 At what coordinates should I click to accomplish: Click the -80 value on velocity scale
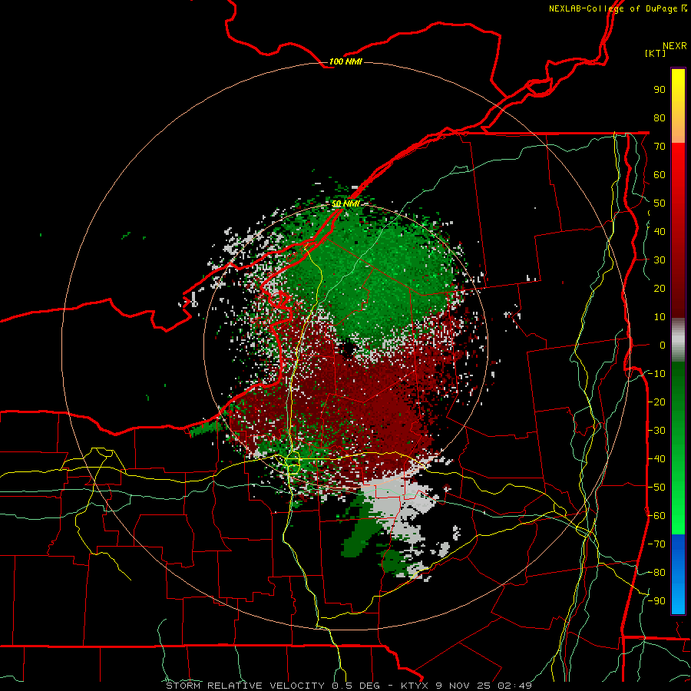(656, 573)
